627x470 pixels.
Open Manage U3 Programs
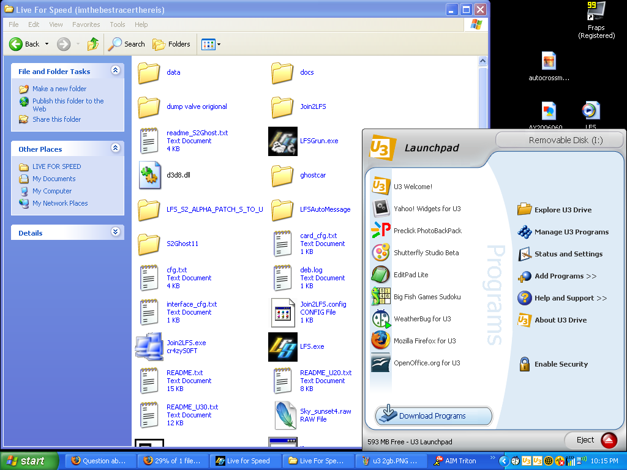pos(563,232)
